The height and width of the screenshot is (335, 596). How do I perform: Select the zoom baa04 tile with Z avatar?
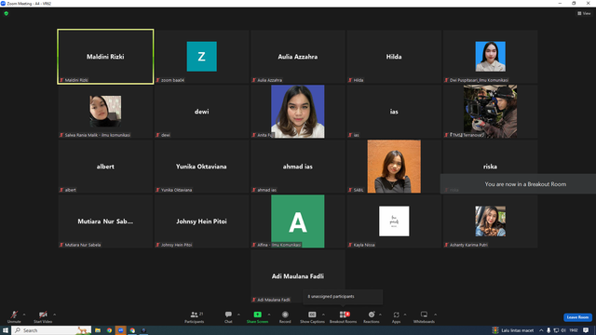pyautogui.click(x=201, y=57)
